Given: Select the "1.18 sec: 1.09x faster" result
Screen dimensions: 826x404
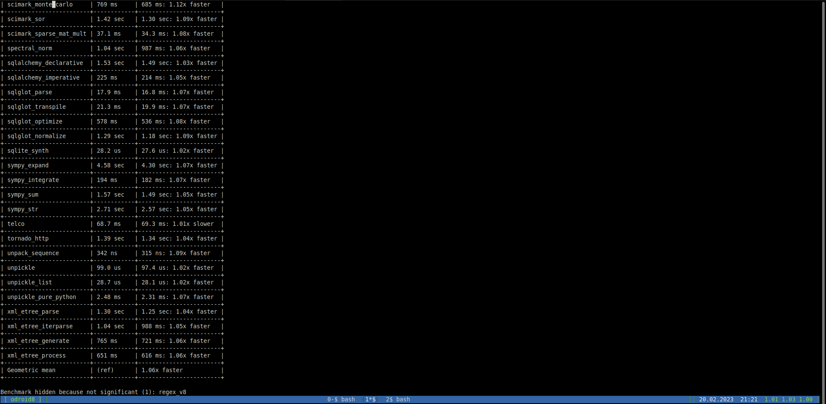Looking at the screenshot, I should tap(179, 136).
